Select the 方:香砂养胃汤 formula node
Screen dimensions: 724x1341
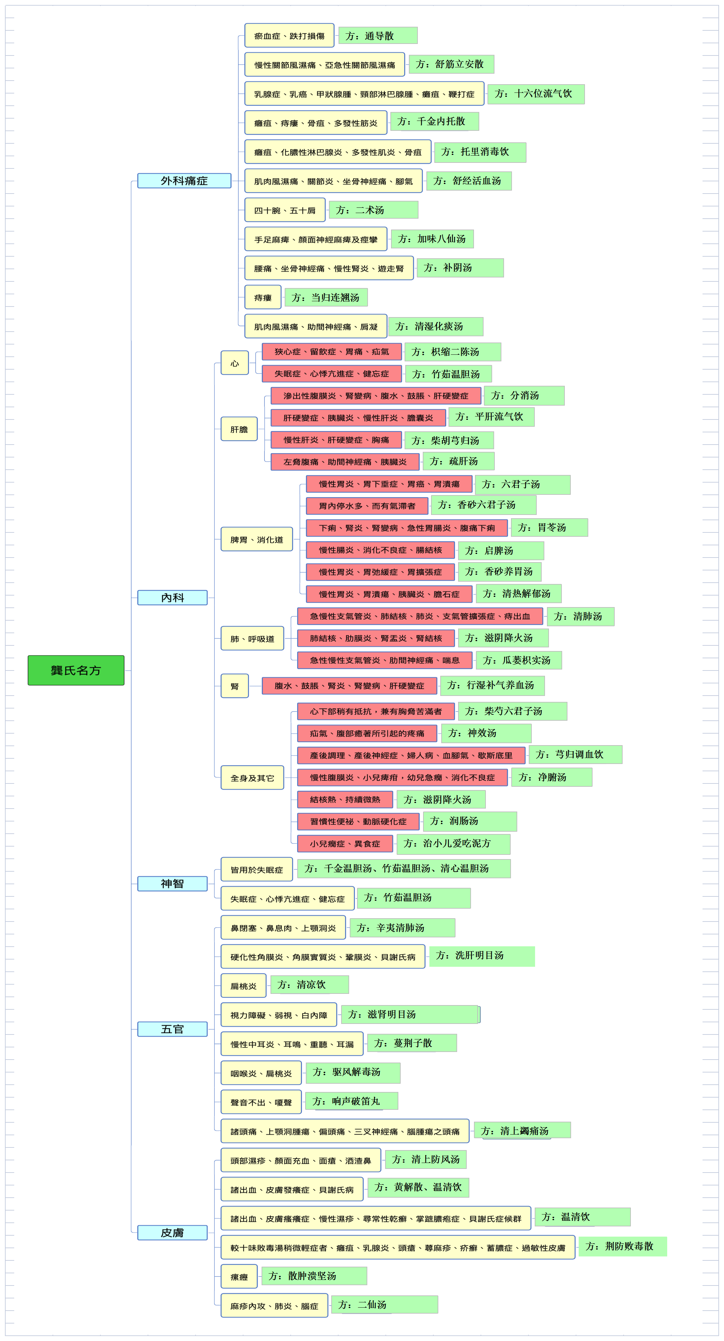(x=500, y=572)
